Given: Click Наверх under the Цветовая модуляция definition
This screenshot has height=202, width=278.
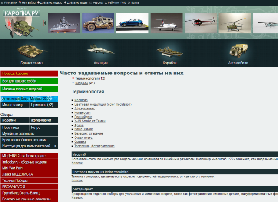Looking at the screenshot, I should 77,180.
